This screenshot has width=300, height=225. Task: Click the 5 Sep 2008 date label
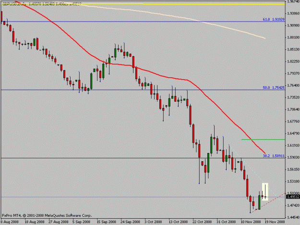point(81,222)
